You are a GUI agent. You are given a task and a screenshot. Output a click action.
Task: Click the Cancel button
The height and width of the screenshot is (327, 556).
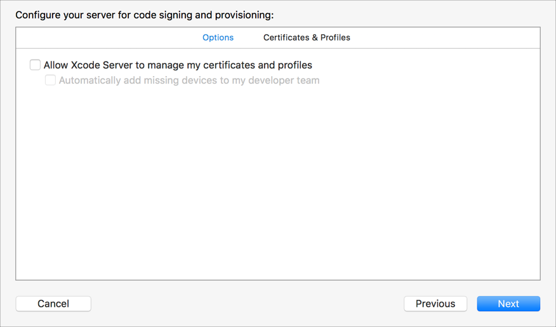click(53, 304)
